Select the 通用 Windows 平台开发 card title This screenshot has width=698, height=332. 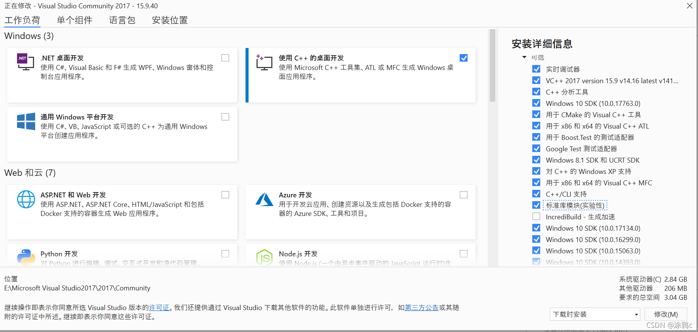tap(77, 117)
